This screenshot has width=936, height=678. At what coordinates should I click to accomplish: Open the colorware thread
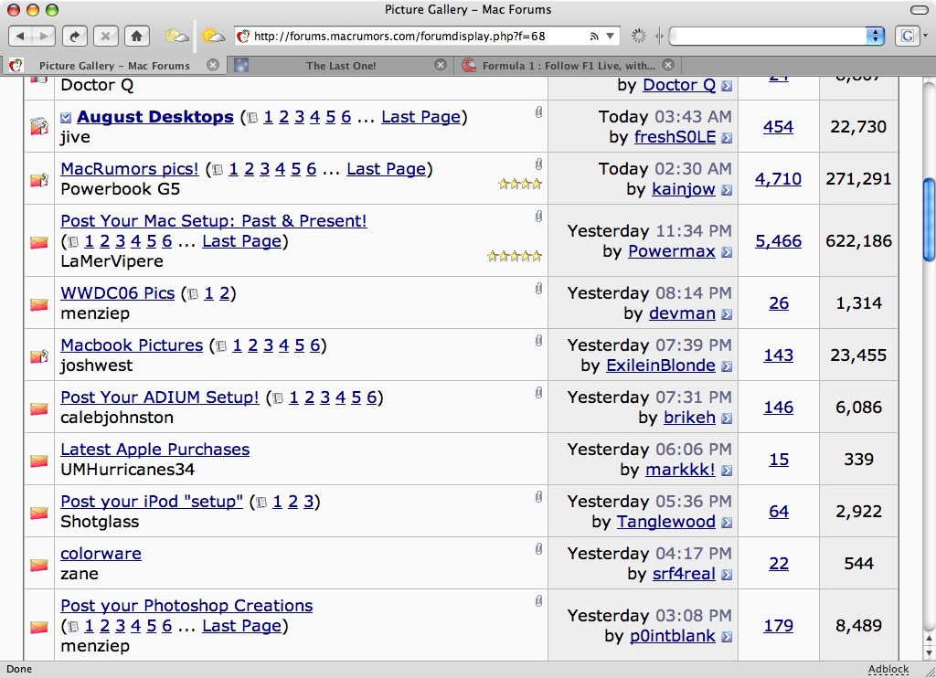tap(101, 553)
